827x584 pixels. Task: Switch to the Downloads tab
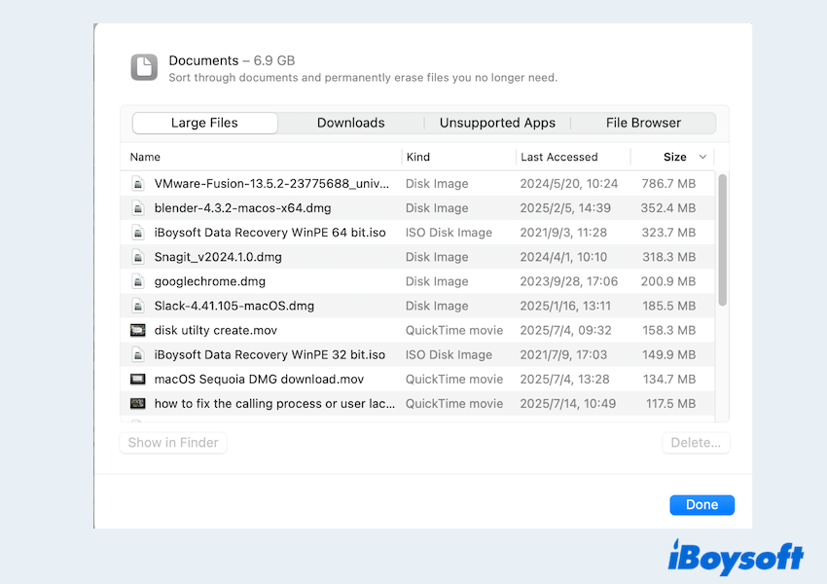click(x=350, y=123)
